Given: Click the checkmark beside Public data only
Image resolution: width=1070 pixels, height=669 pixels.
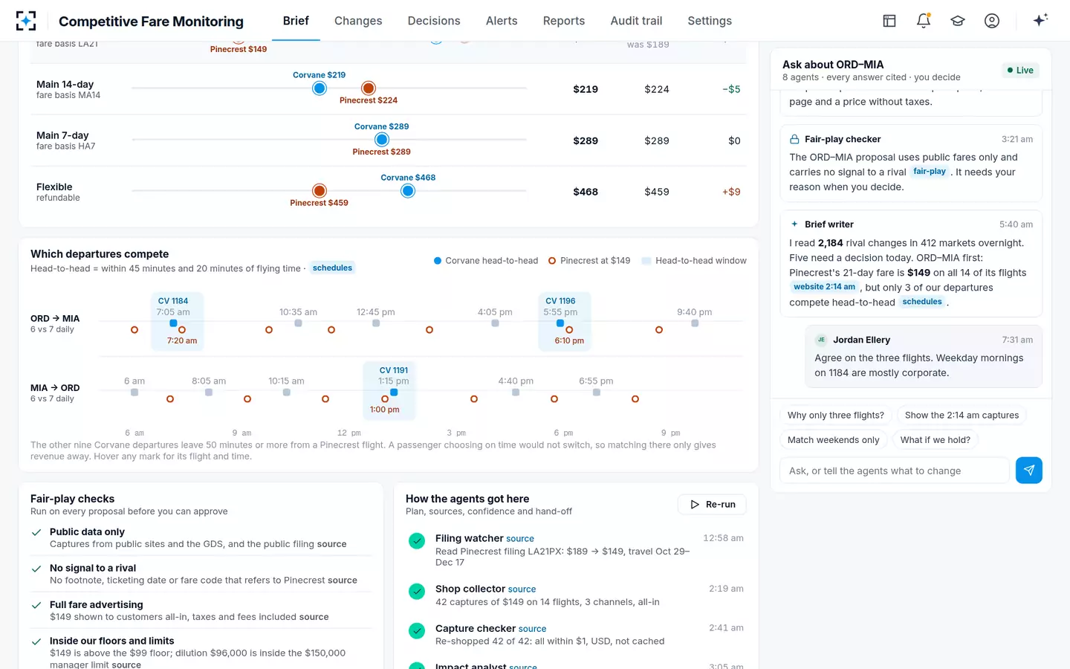Looking at the screenshot, I should pos(36,532).
